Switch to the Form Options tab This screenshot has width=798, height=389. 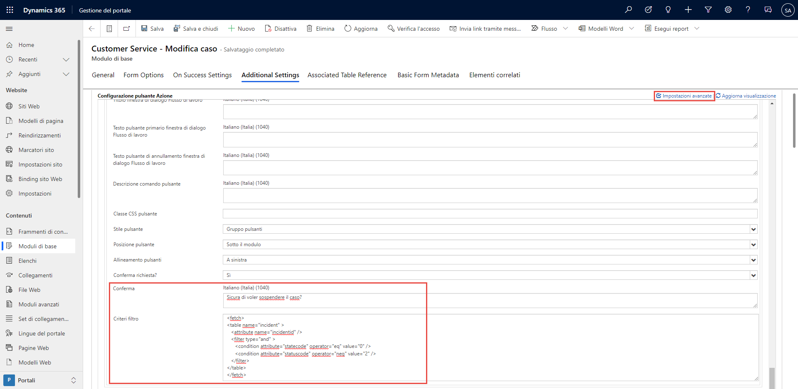pos(143,75)
